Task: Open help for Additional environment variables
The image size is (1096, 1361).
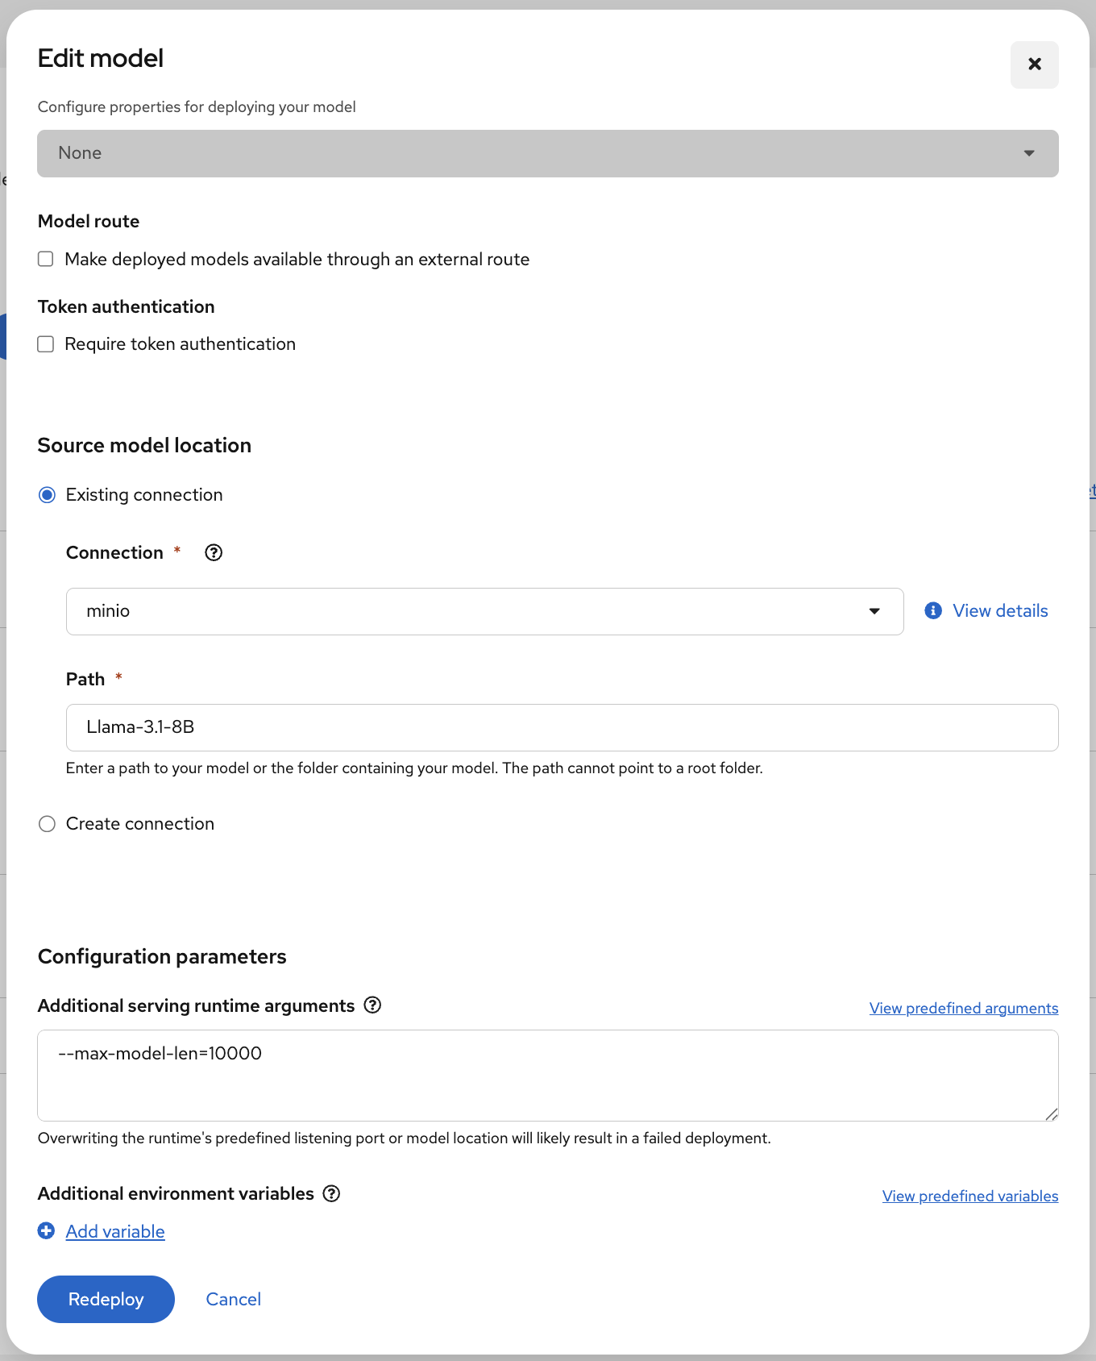Action: pos(331,1194)
